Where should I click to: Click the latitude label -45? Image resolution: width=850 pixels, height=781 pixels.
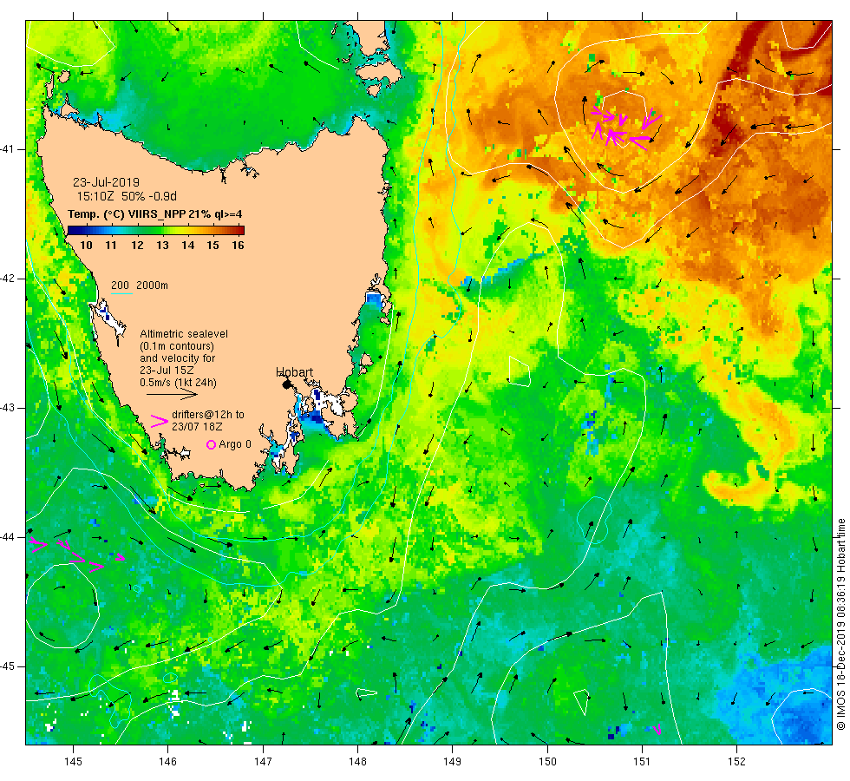point(7,666)
